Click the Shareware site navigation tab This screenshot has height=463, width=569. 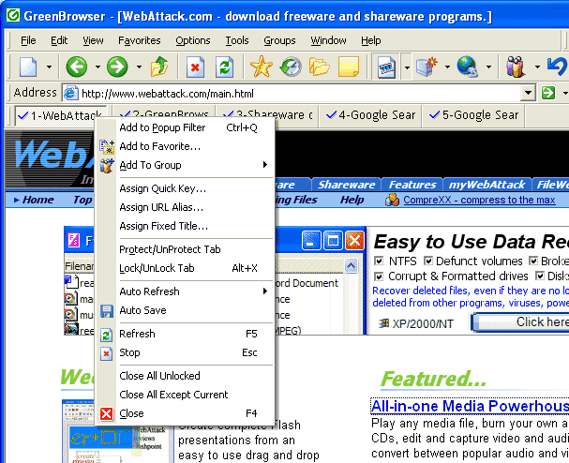pos(346,185)
